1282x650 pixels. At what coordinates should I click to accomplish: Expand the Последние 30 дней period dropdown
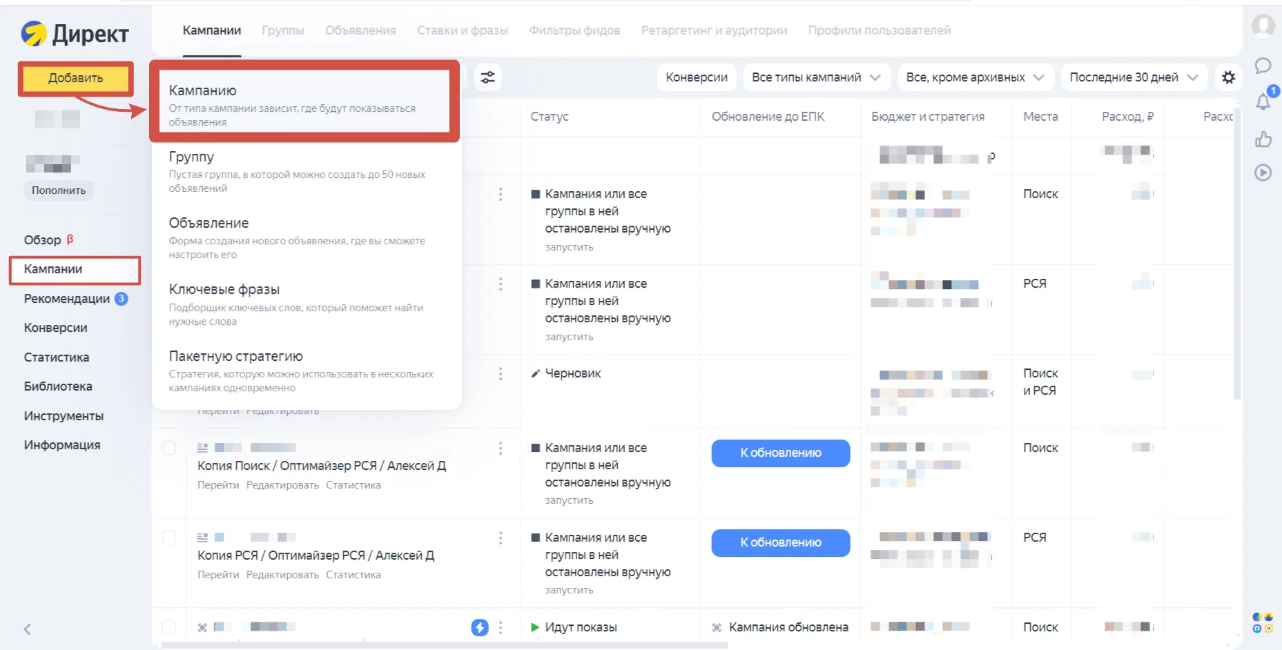point(1134,77)
